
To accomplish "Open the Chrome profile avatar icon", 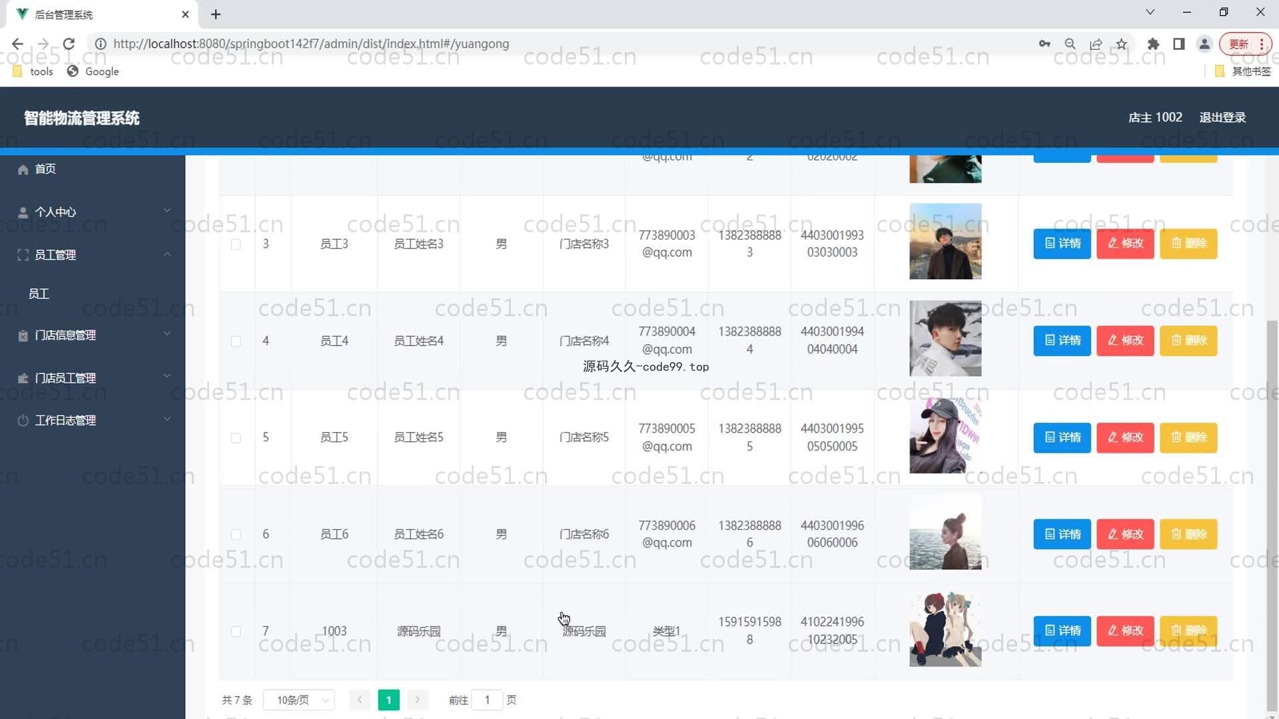I will point(1204,44).
